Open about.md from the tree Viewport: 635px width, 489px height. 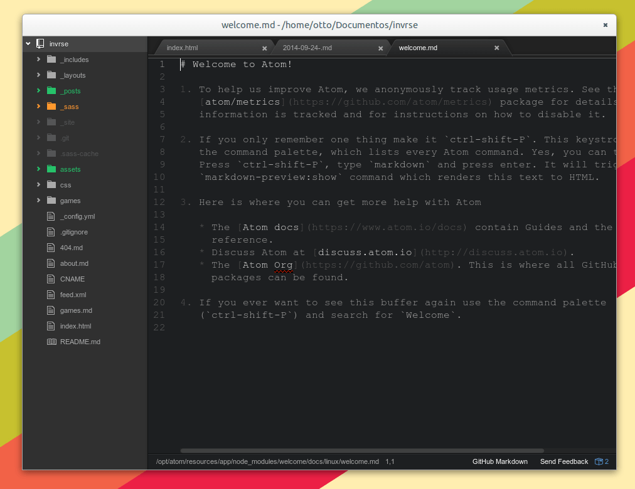(74, 263)
